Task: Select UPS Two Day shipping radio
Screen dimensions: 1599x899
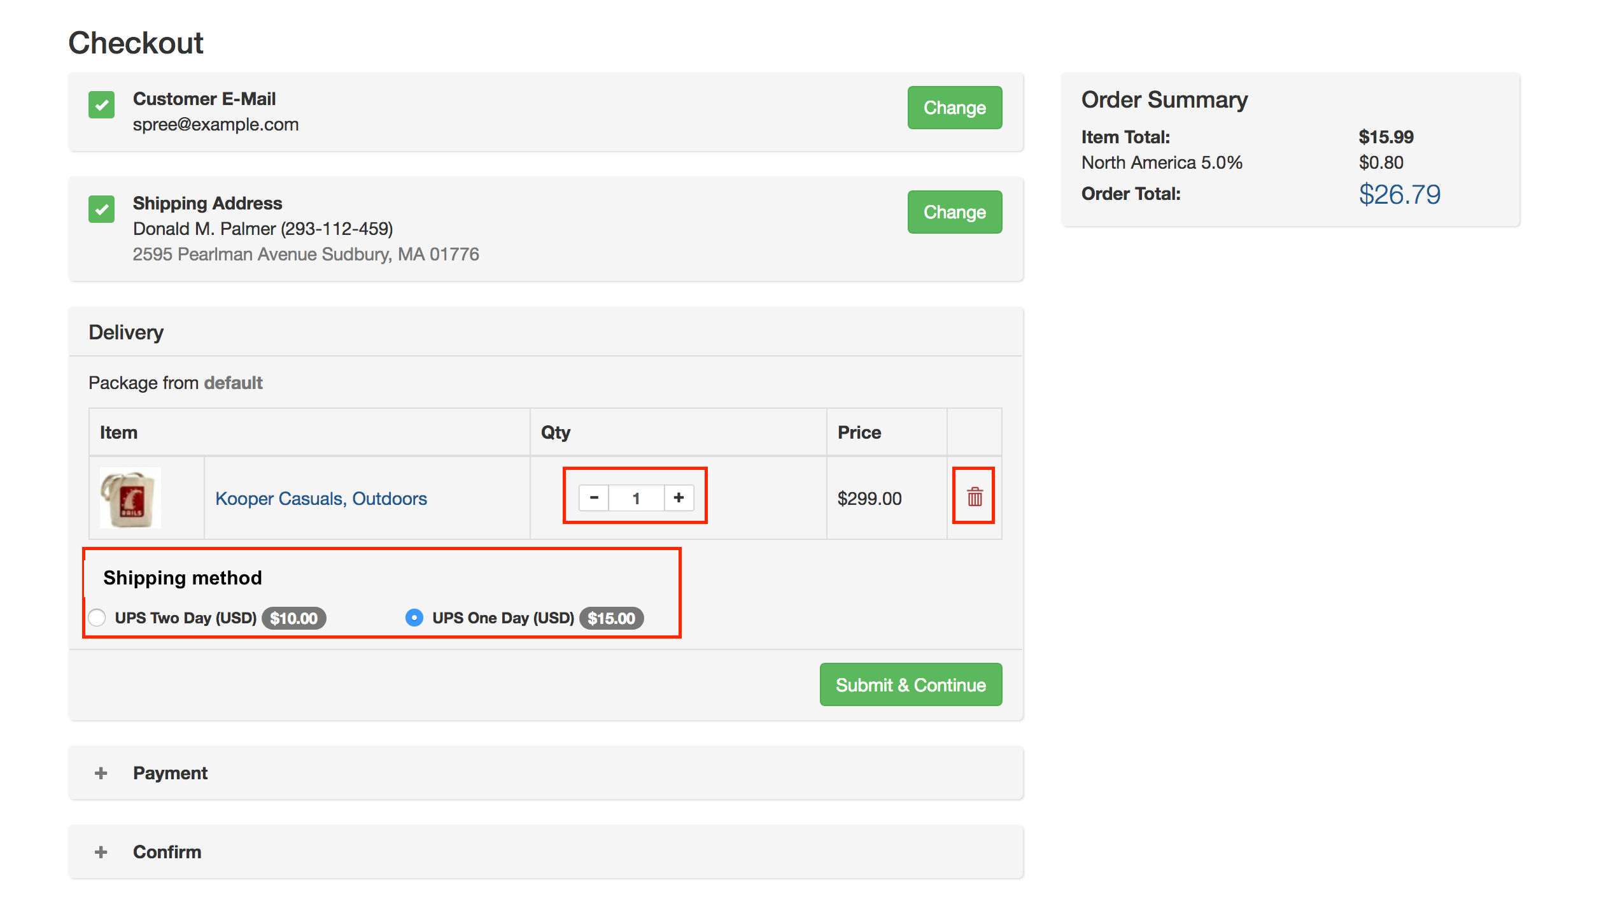Action: [x=97, y=618]
